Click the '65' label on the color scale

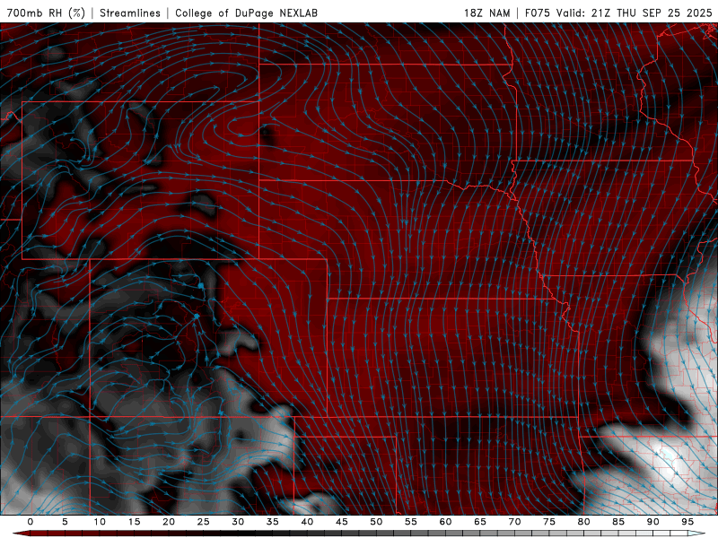(x=479, y=522)
